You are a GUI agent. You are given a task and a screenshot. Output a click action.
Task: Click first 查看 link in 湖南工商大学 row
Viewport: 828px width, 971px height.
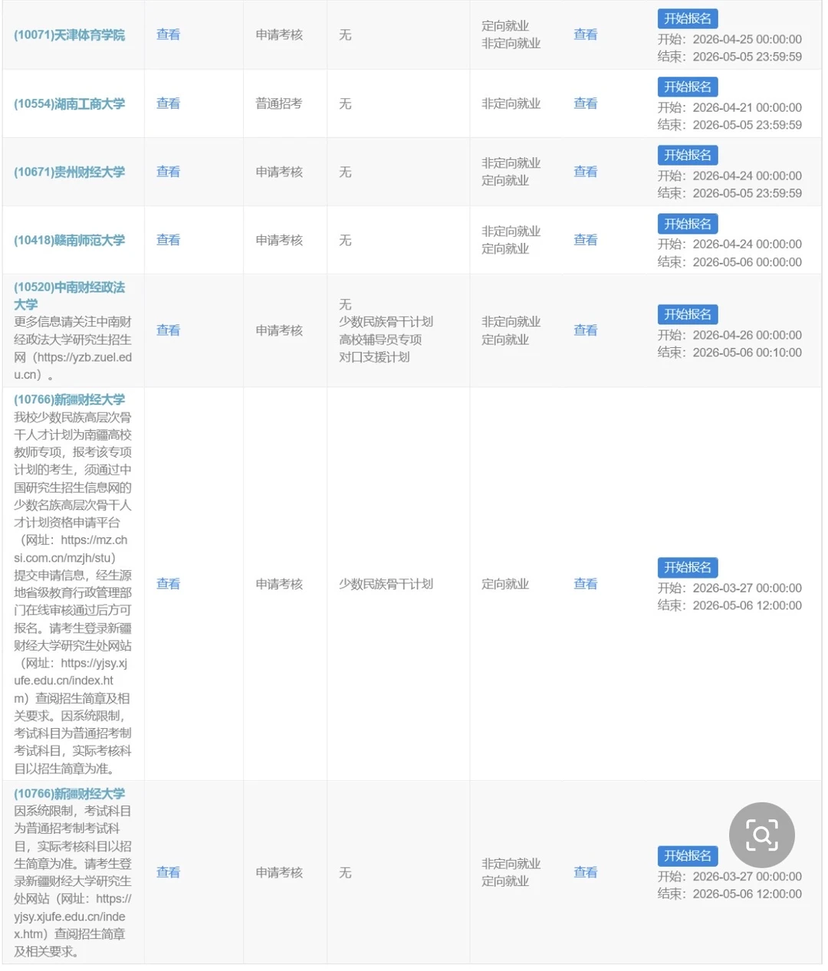point(168,103)
